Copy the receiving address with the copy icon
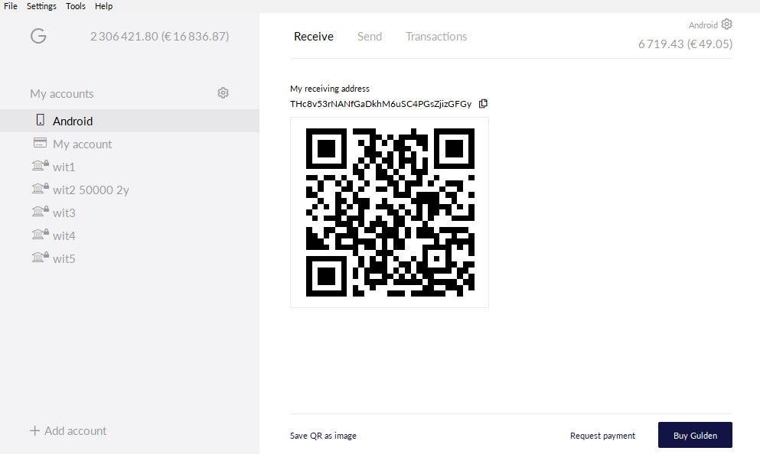 [483, 104]
